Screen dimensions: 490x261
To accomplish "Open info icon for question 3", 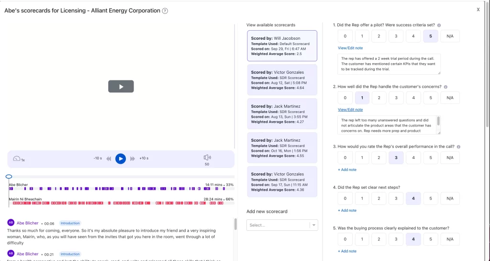I will pyautogui.click(x=458, y=147).
